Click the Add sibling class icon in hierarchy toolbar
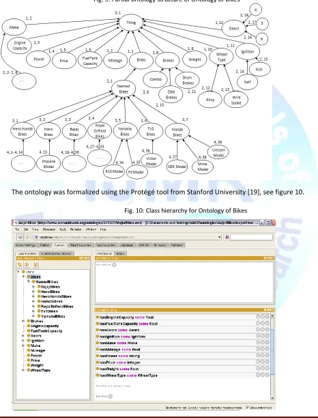Image resolution: width=318 pixels, height=418 pixels. point(27,264)
